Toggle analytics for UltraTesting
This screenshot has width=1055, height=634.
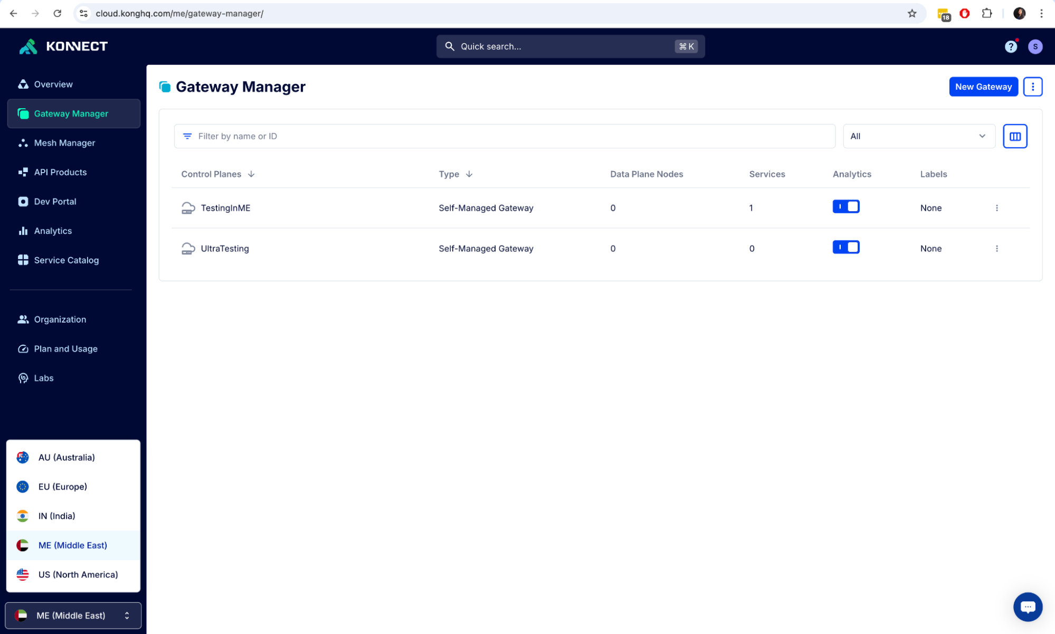pyautogui.click(x=845, y=247)
